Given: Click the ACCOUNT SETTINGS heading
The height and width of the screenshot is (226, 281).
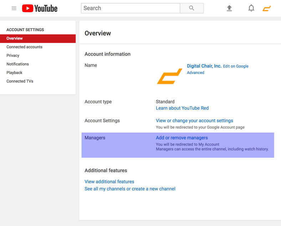Looking at the screenshot, I should (25, 30).
